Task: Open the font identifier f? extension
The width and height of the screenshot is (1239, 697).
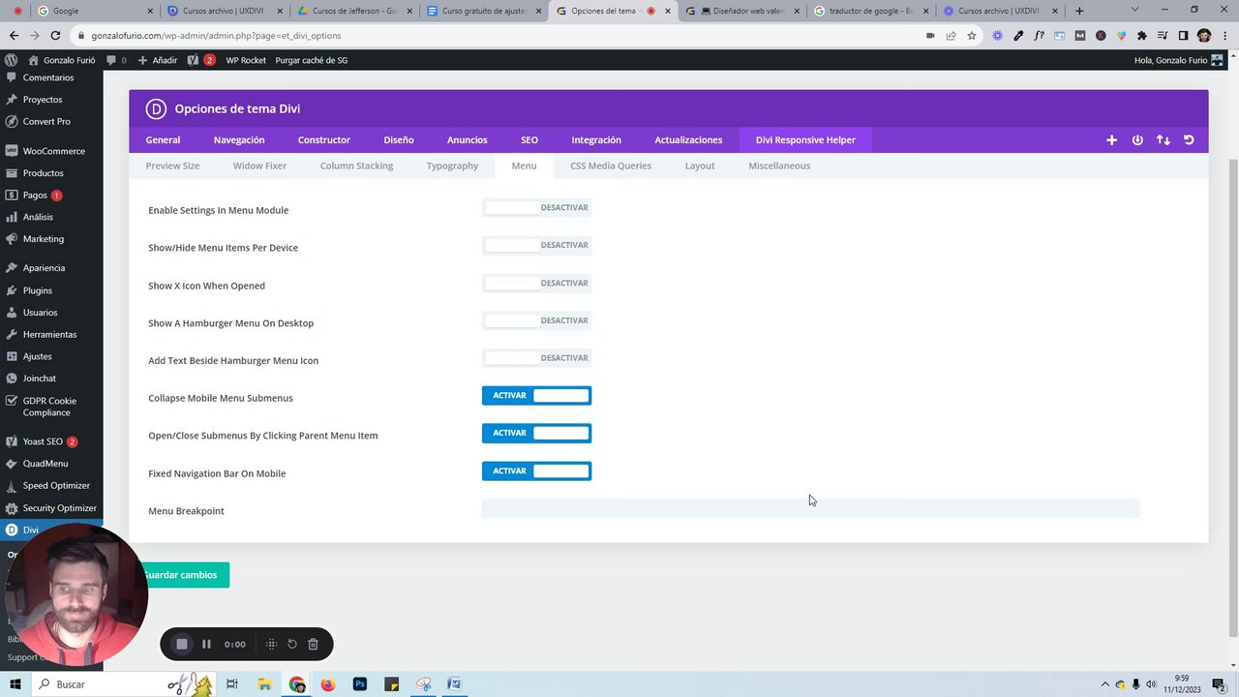Action: click(x=1039, y=36)
